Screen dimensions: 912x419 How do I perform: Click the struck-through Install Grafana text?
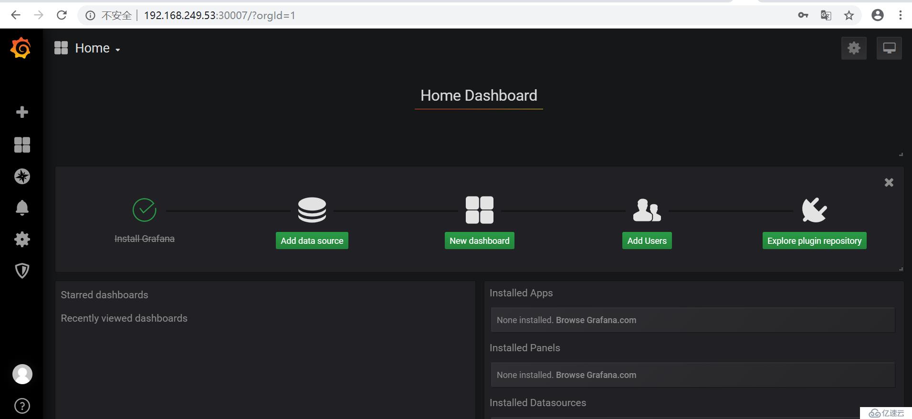pyautogui.click(x=145, y=239)
